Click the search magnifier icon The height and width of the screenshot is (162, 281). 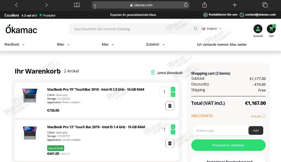(196, 29)
